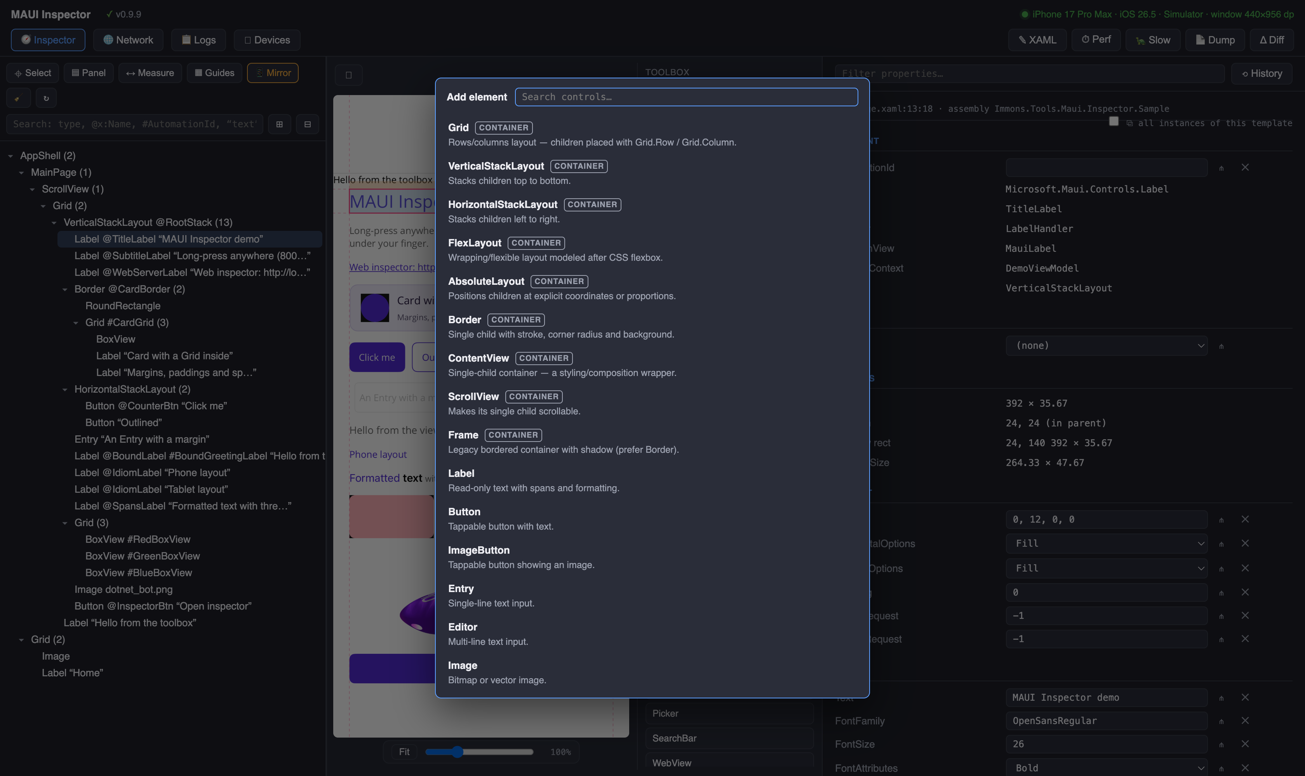Click the fork icon beside the 0, 12, 0, 0 field

tap(1221, 520)
